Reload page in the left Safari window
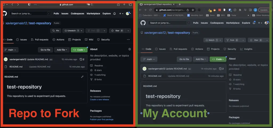The width and height of the screenshot is (273, 128). pos(92,5)
